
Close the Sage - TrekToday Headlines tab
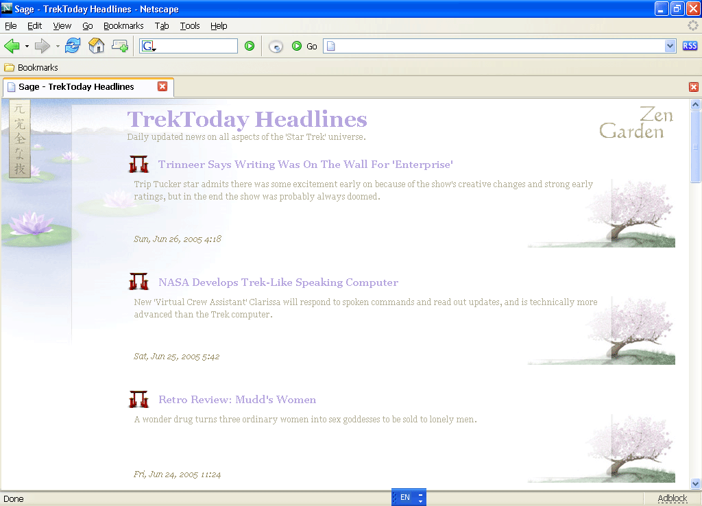pos(162,86)
